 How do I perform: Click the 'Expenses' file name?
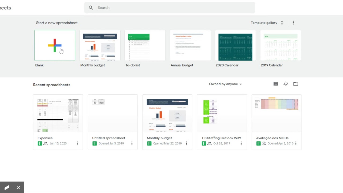[45, 138]
